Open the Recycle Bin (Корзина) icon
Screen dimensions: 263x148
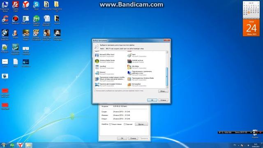[255, 134]
